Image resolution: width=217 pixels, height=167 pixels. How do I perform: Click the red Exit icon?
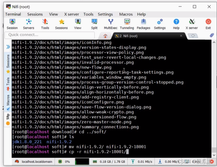pos(208,24)
